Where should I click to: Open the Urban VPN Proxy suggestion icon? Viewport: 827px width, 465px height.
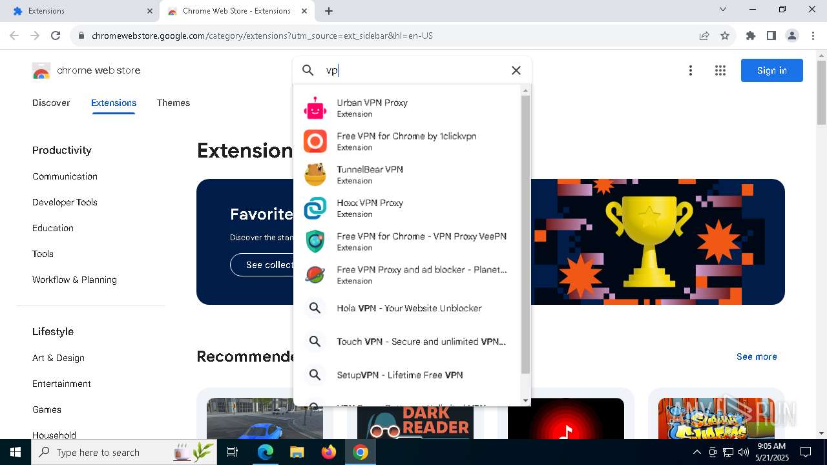pos(315,108)
